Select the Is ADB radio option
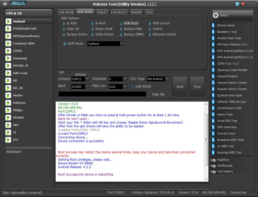This screenshot has width=258, height=197. [x=64, y=23]
